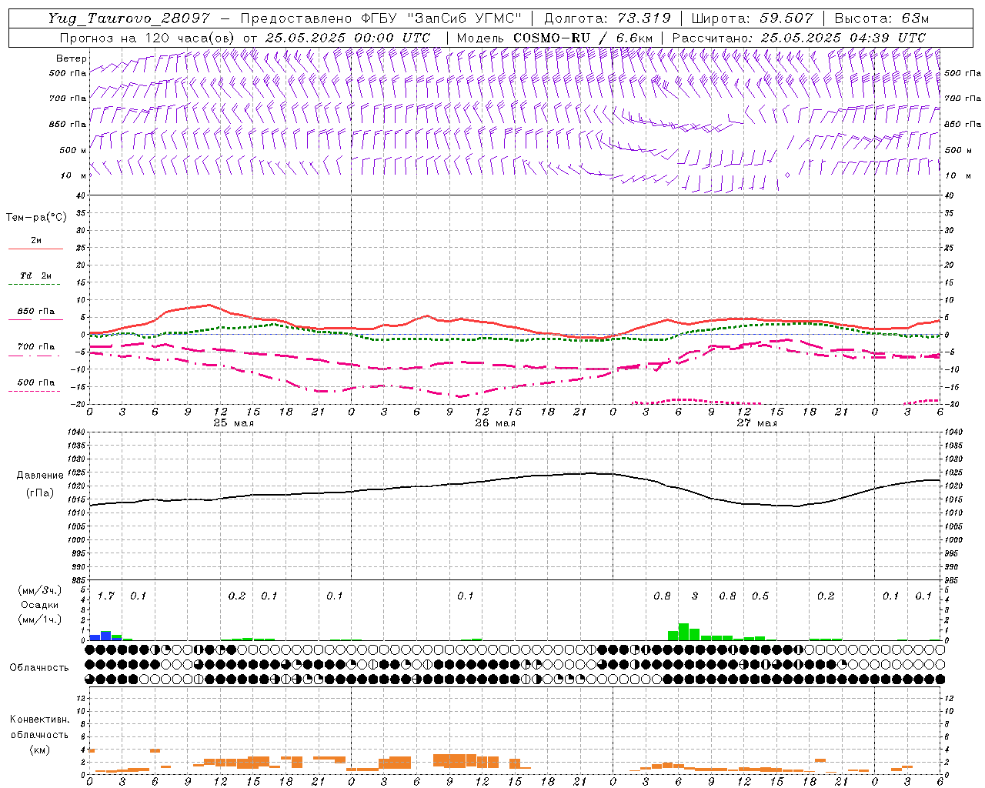The width and height of the screenshot is (985, 788).
Task: Click the Облачность cloud cover label
Action: 39,667
